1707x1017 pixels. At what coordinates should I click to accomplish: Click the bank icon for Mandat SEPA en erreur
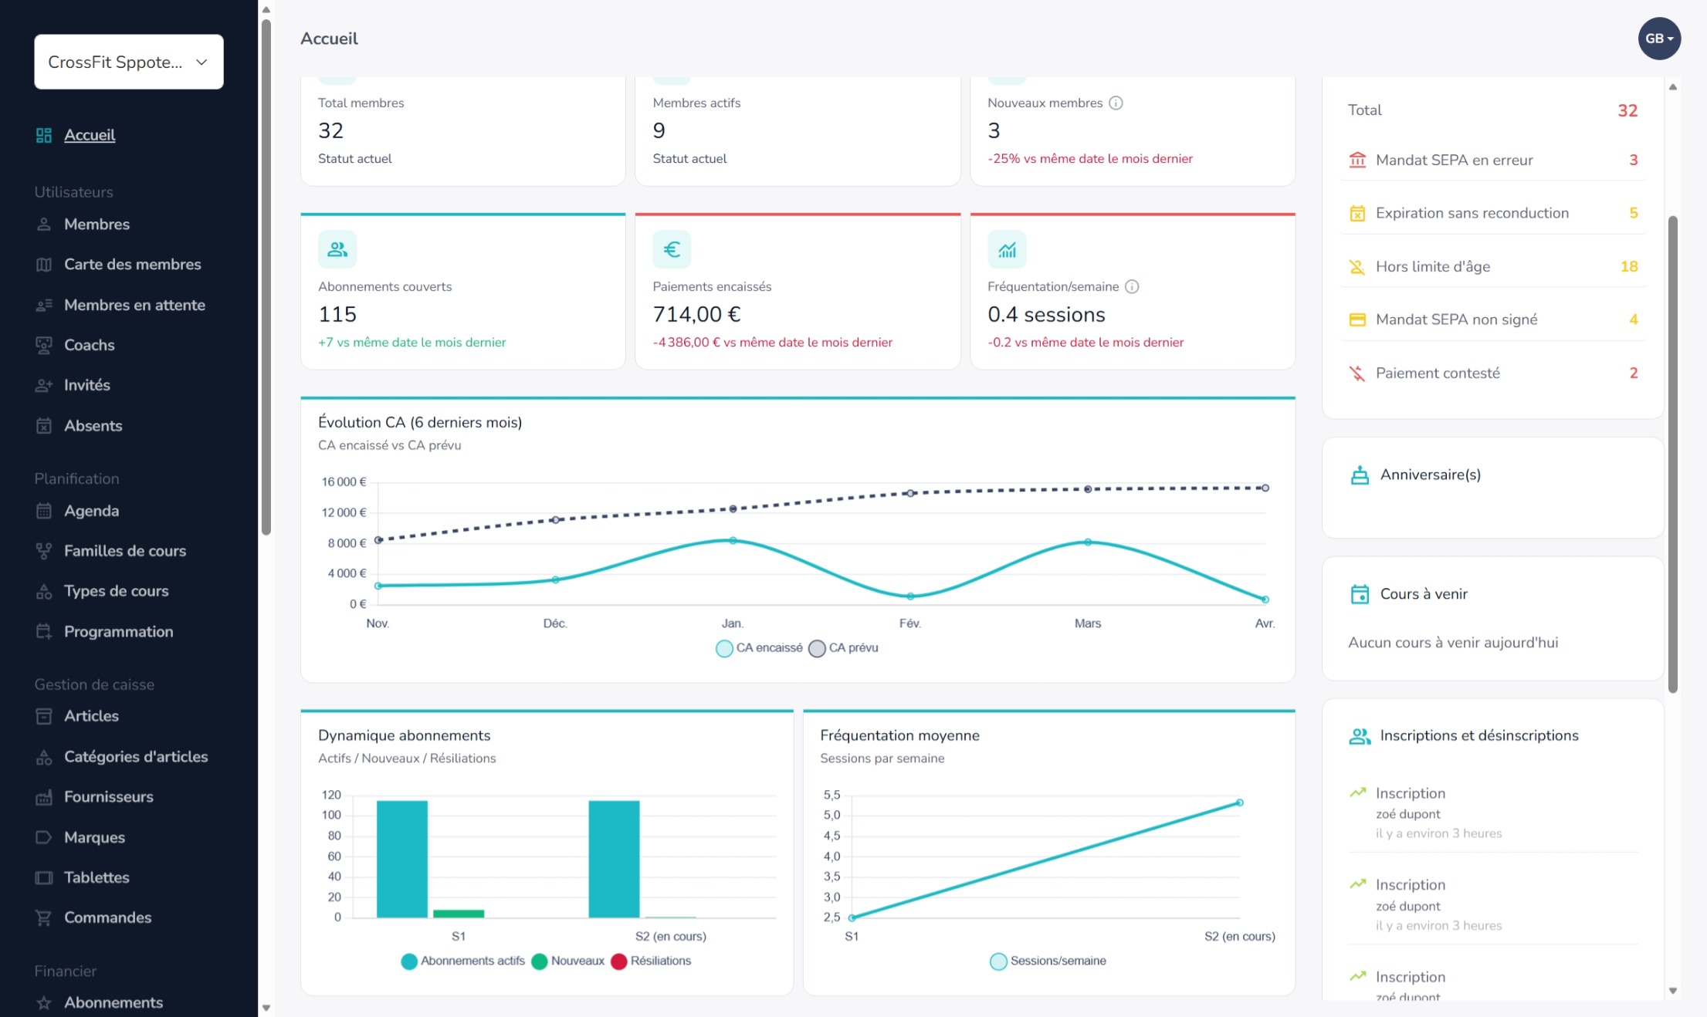click(1357, 160)
